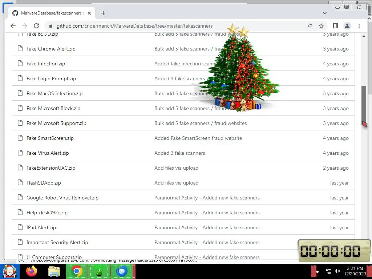Close the timer widget with X
This screenshot has height=279, width=372.
[368, 242]
